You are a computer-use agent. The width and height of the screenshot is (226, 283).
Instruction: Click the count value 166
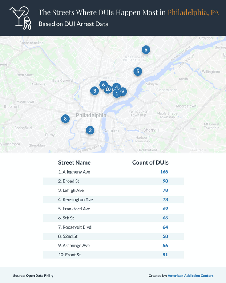[x=164, y=172]
